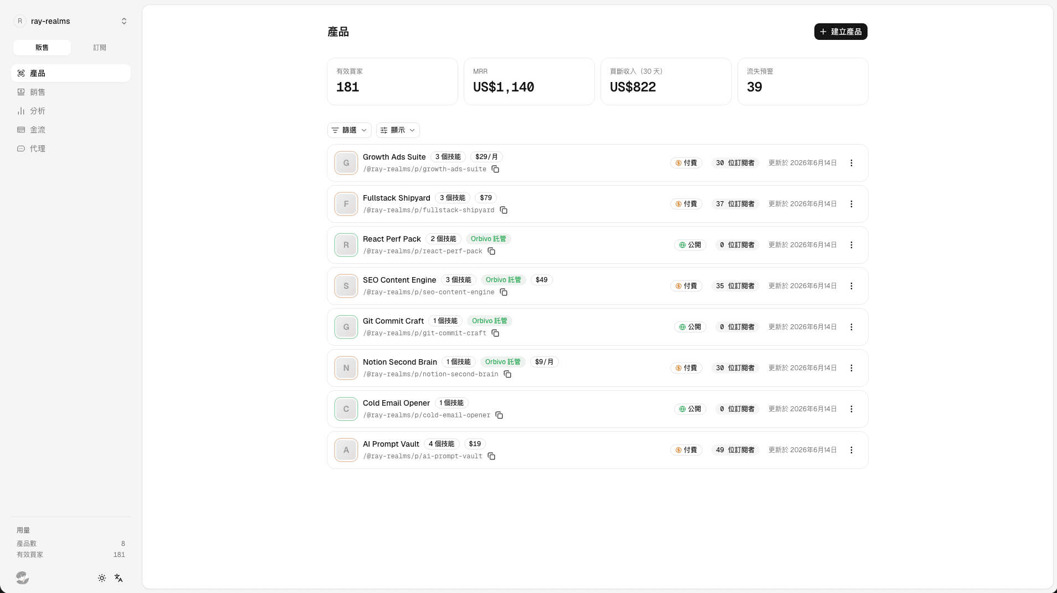Copy the notion-second-brain product URL
Image resolution: width=1057 pixels, height=593 pixels.
(x=507, y=374)
